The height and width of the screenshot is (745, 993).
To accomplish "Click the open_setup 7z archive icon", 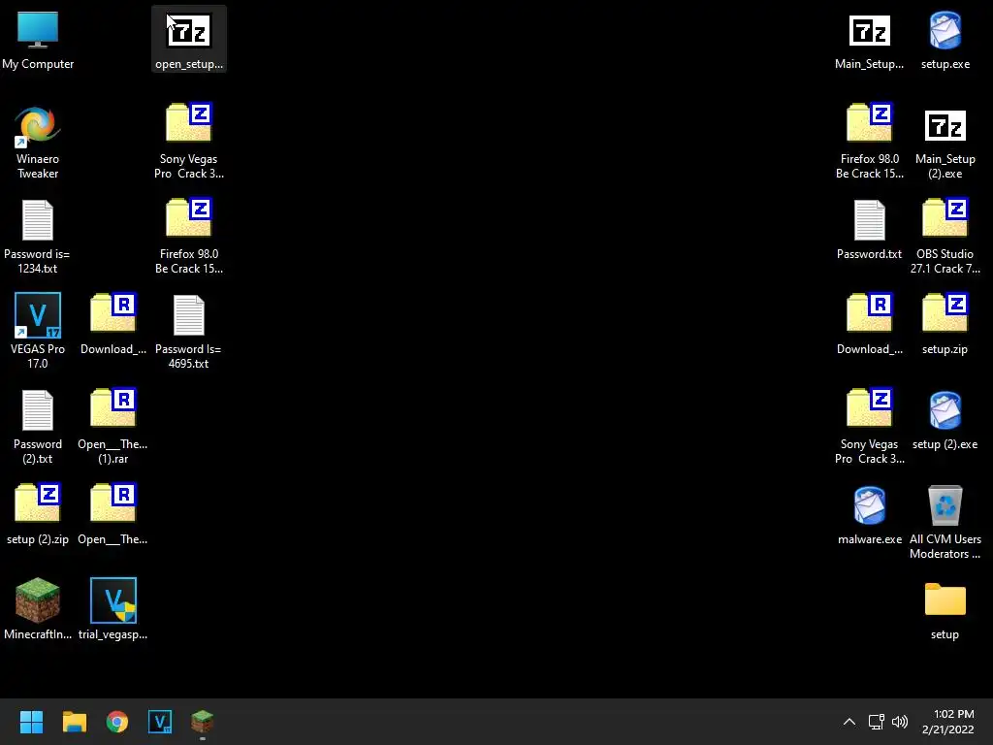I will point(189,39).
